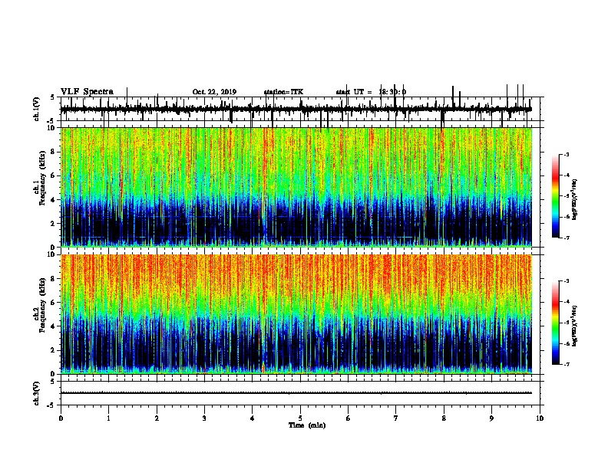Click the "10" tick ending the time axis

point(540,418)
